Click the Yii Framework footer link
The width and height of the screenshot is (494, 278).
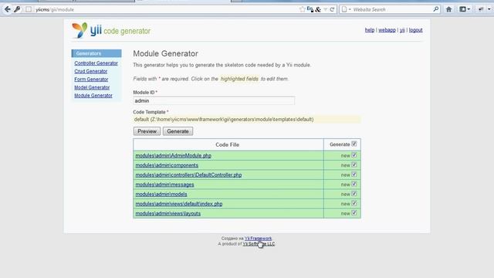click(x=258, y=239)
